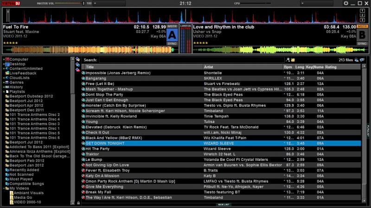Expand the CloudLists node
The height and width of the screenshot is (208, 371).
coord(4,78)
